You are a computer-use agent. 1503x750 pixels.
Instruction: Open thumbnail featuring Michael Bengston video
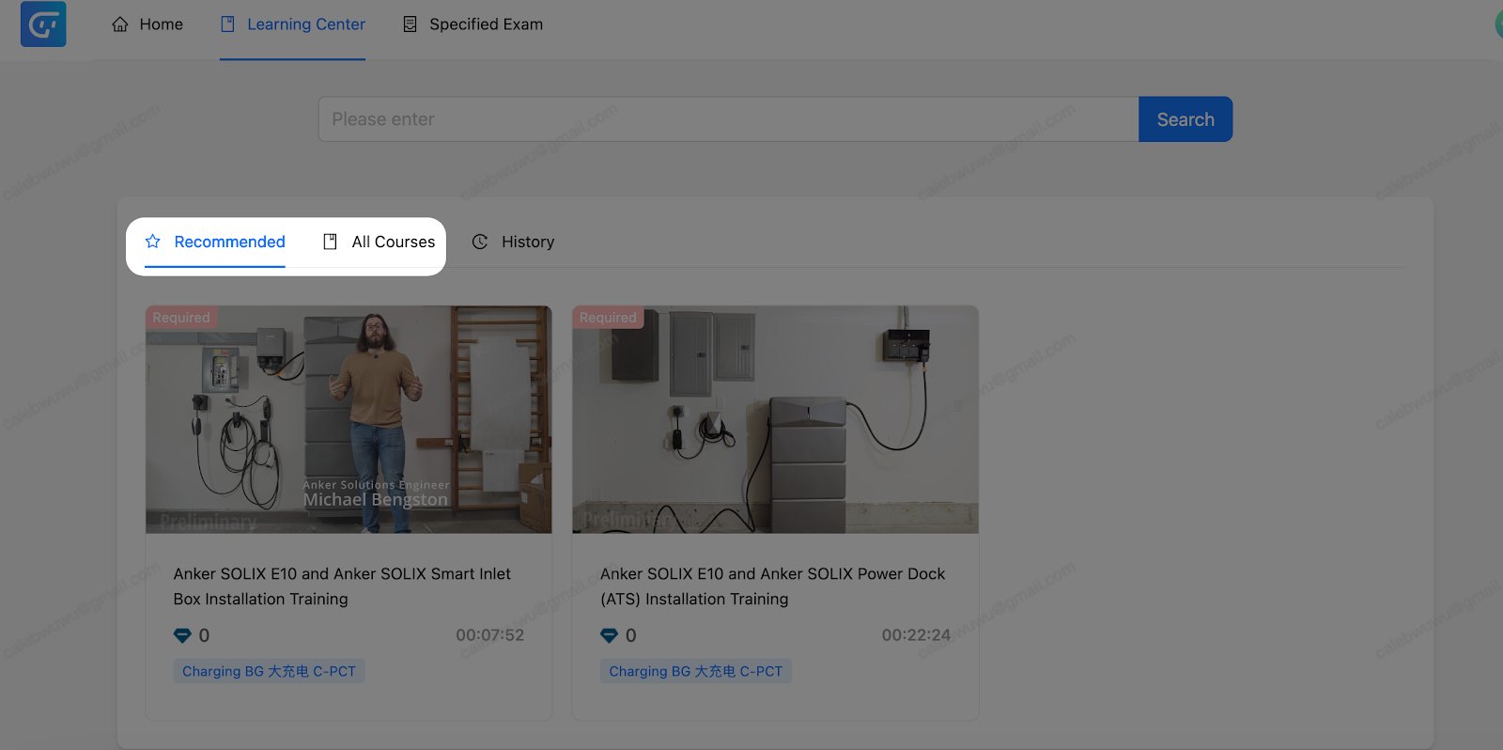click(x=349, y=419)
